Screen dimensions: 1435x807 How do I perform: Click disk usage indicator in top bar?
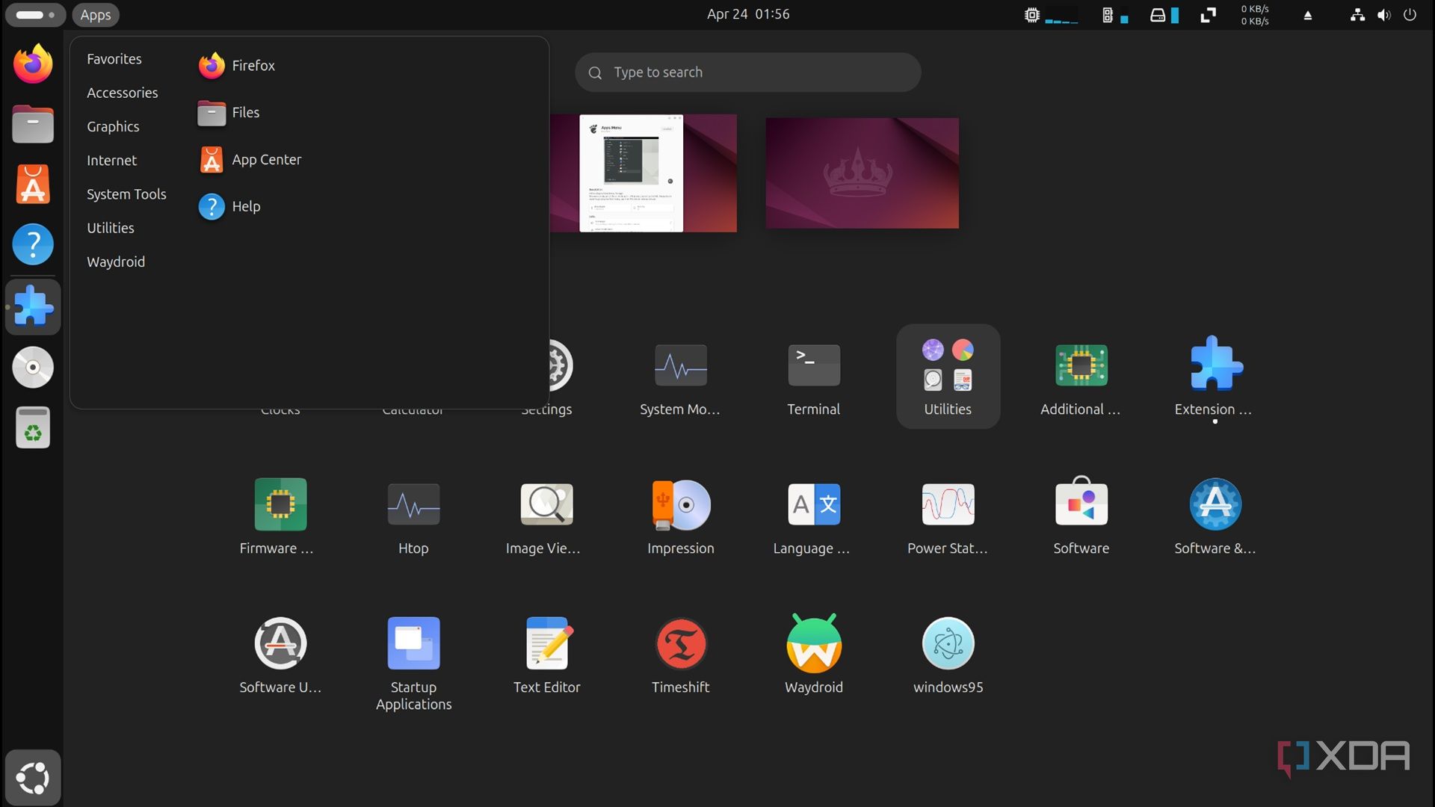tap(1164, 15)
